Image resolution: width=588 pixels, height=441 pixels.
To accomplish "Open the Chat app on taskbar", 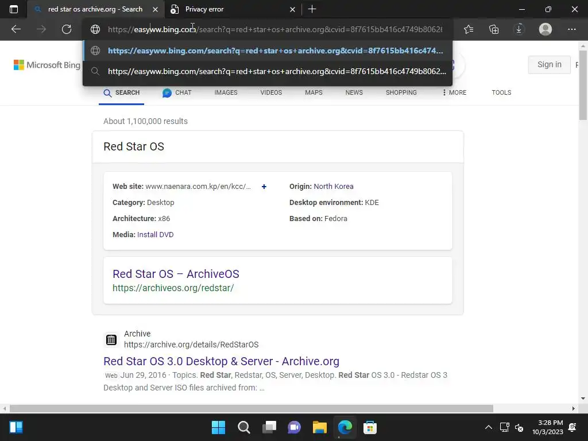I will [295, 427].
